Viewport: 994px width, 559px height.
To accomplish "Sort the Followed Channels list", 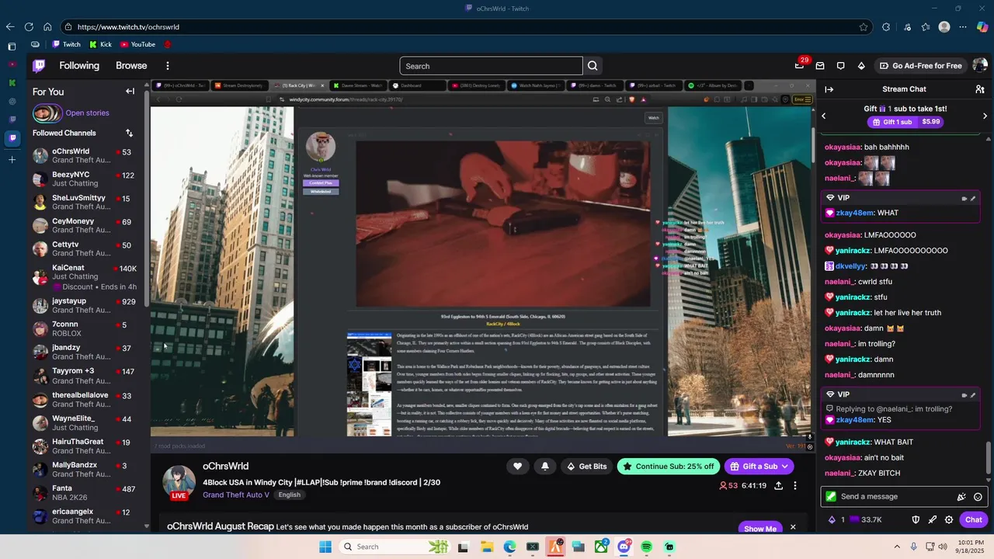I will 129,134.
